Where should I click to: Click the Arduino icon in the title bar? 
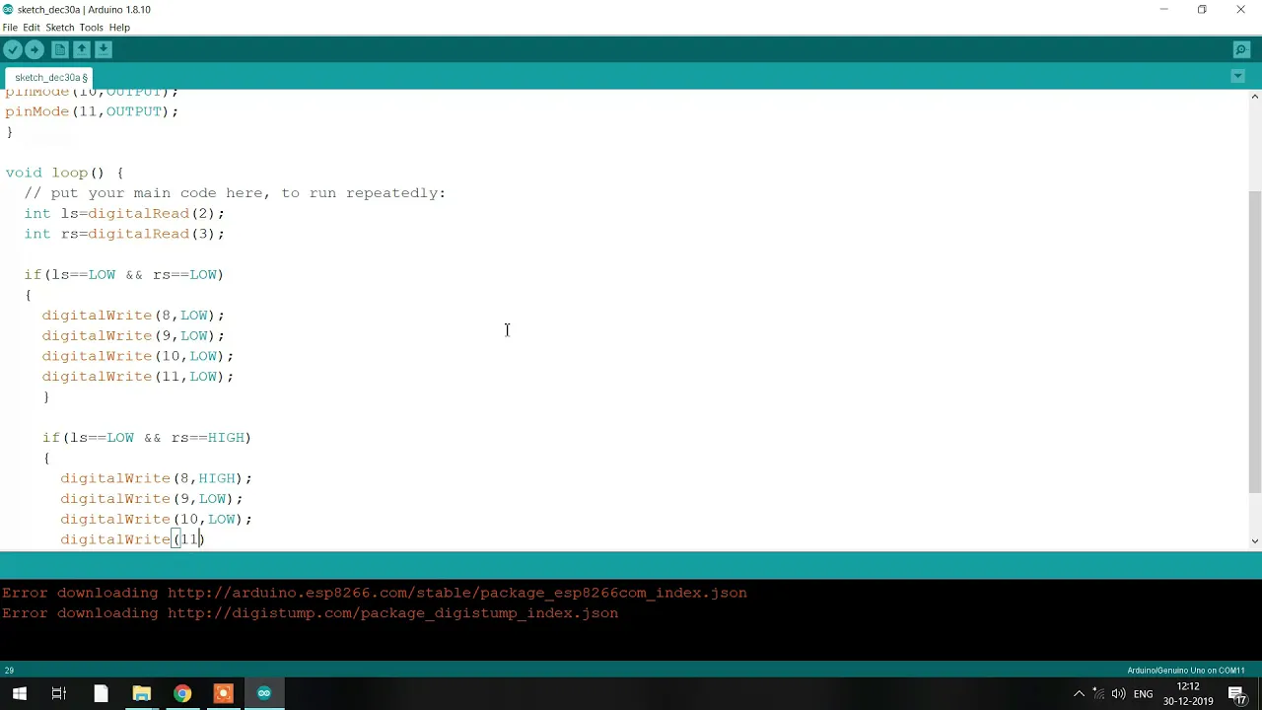pos(8,9)
